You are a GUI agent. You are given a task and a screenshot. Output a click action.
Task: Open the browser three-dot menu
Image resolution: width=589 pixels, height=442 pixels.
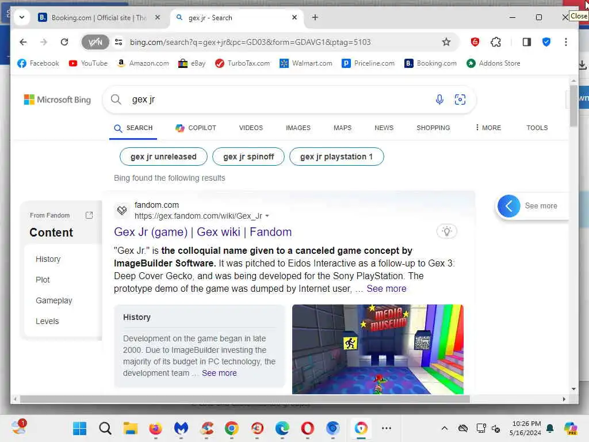coord(566,42)
